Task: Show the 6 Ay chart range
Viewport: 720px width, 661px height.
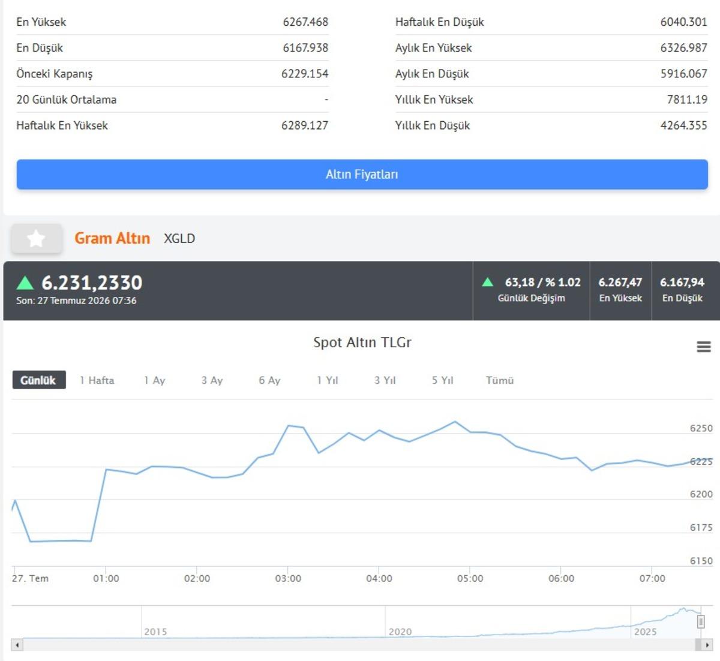Action: click(269, 380)
